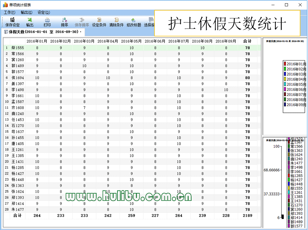Click the 修改标题 (edit title) icon

(x=134, y=20)
